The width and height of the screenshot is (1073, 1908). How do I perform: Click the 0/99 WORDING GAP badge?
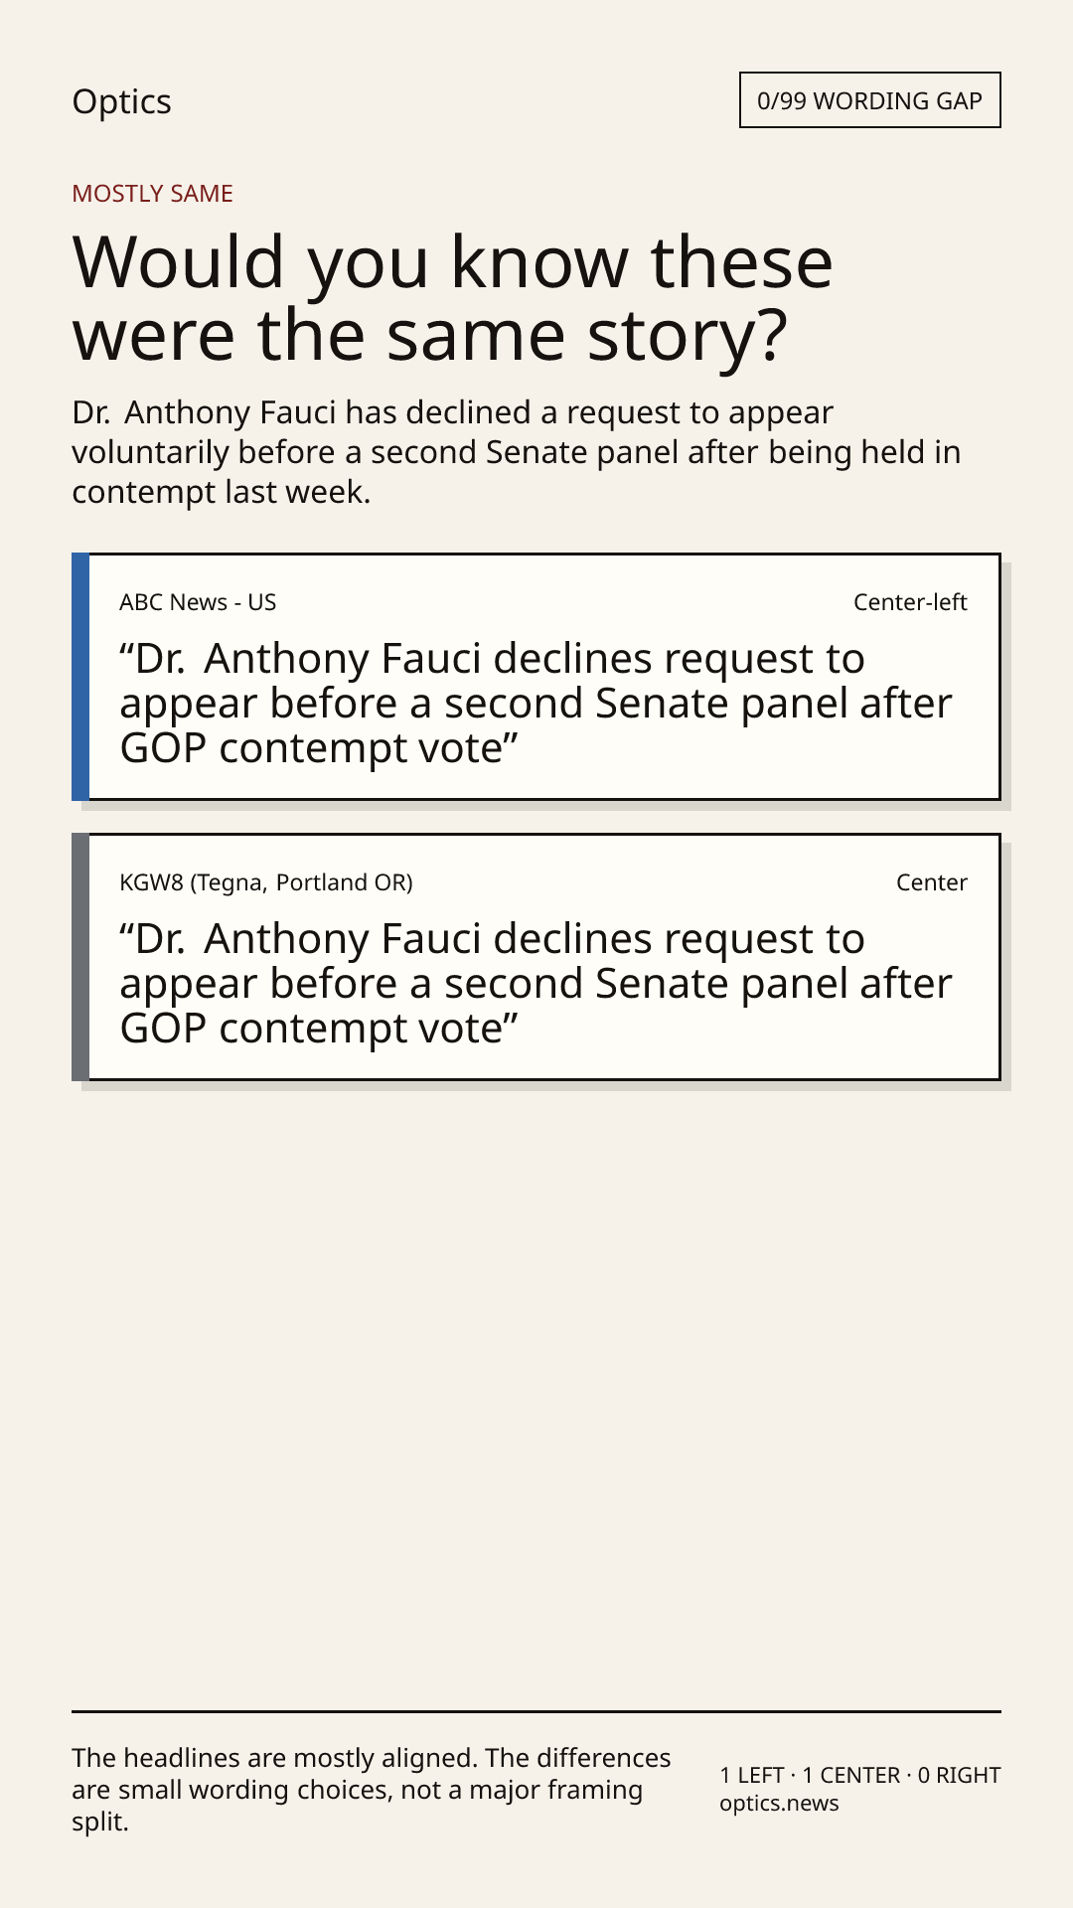(x=869, y=100)
